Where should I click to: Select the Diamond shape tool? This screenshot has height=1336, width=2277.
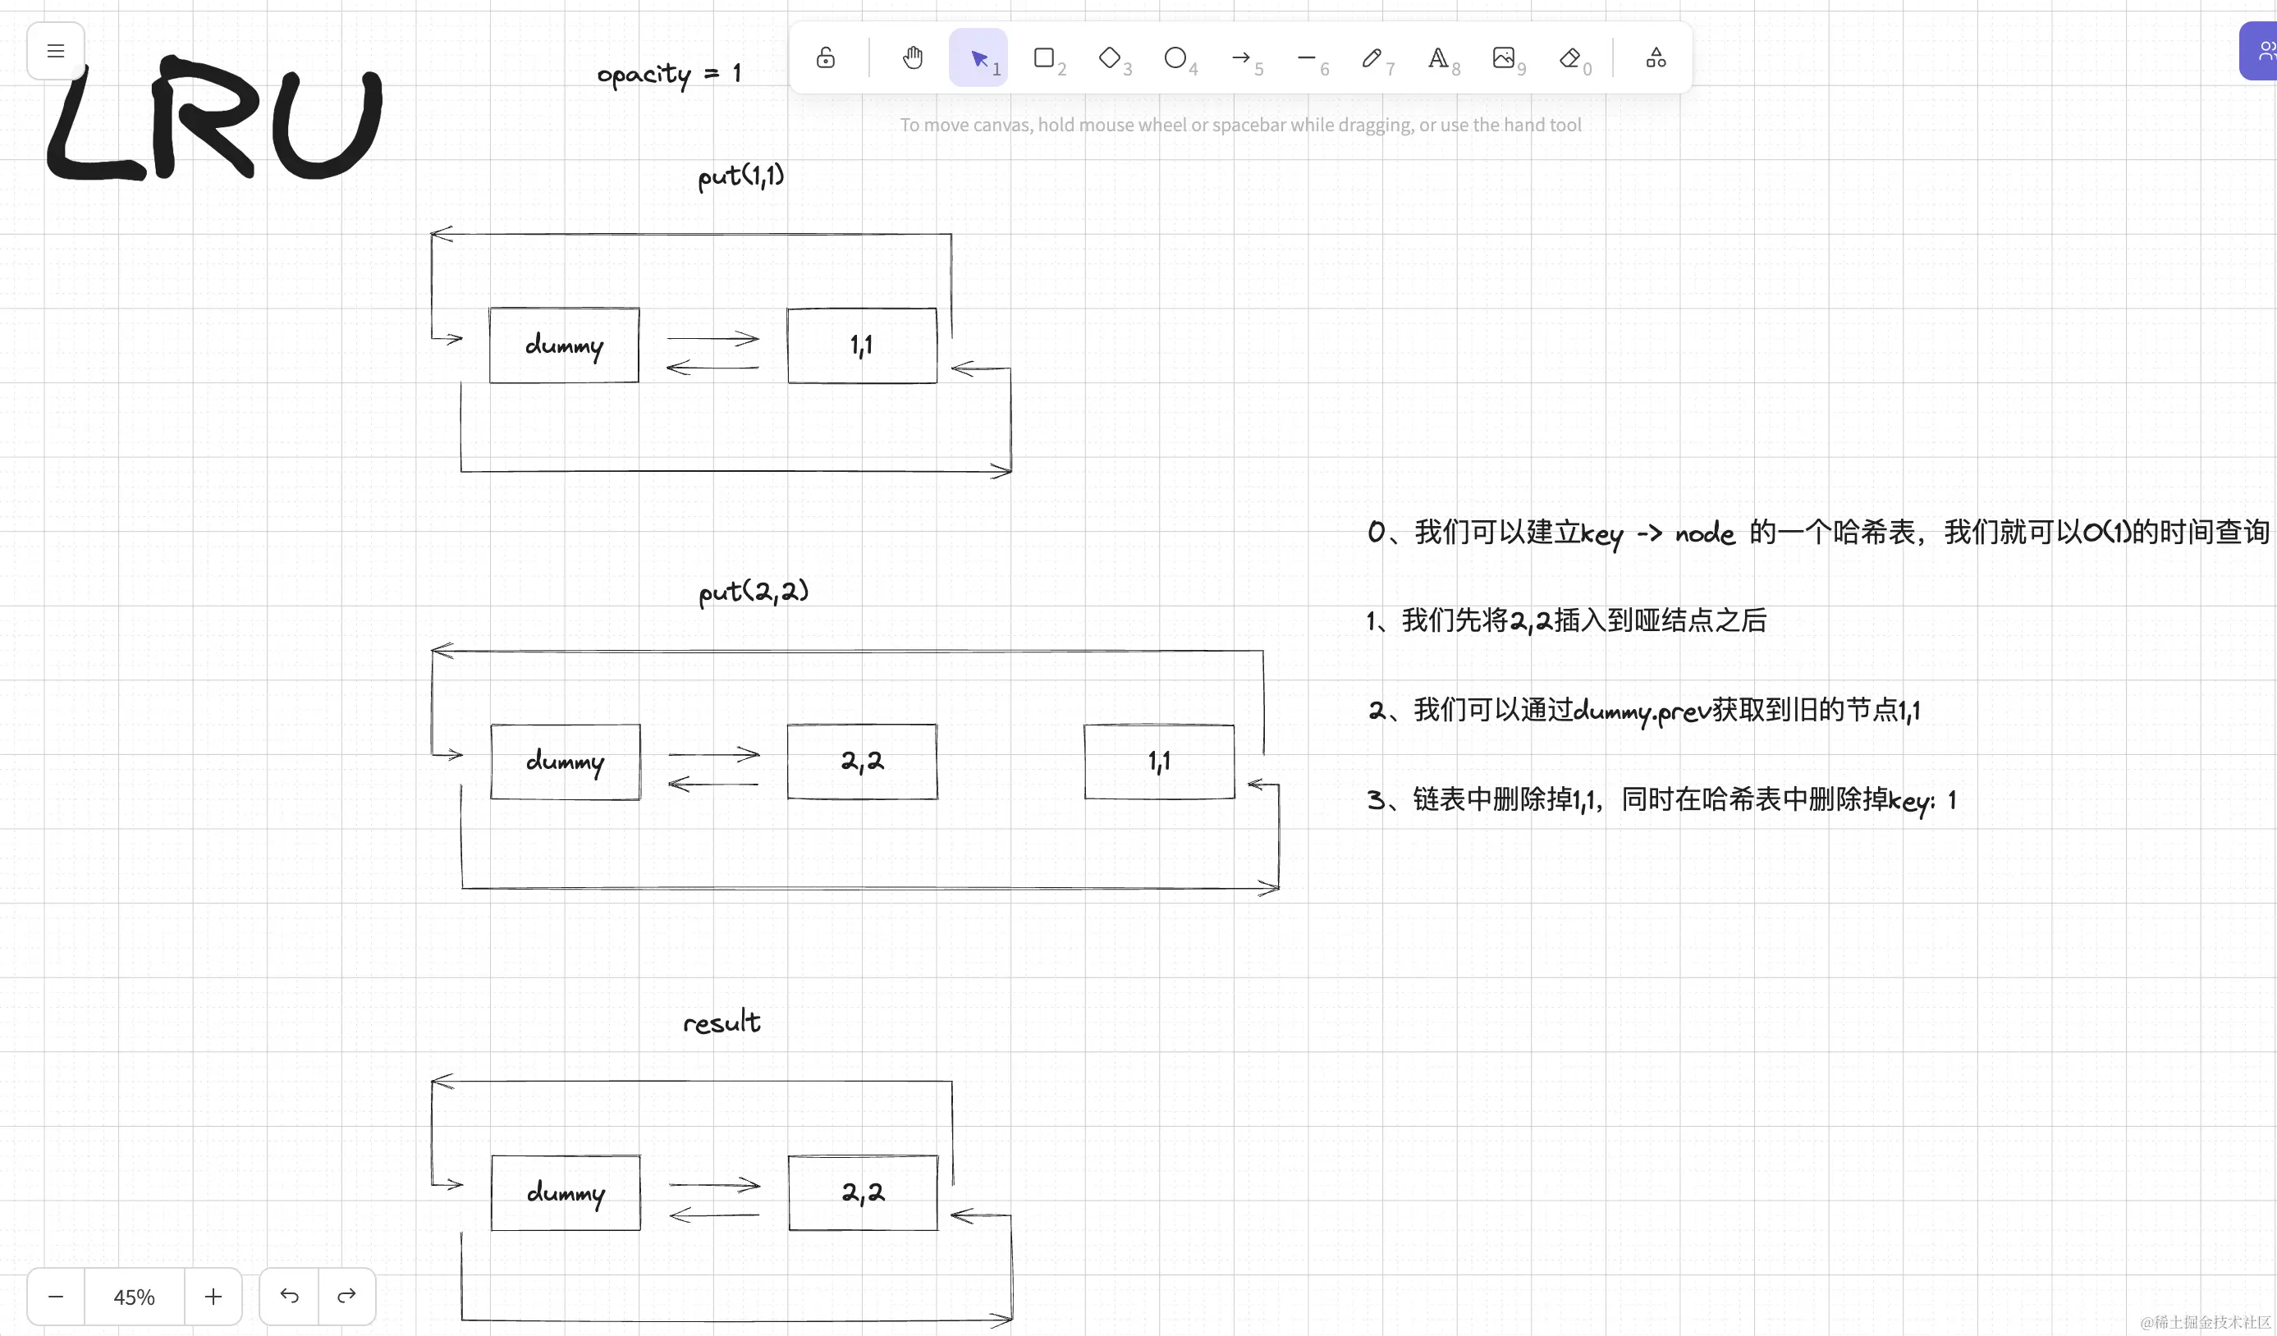(x=1110, y=57)
